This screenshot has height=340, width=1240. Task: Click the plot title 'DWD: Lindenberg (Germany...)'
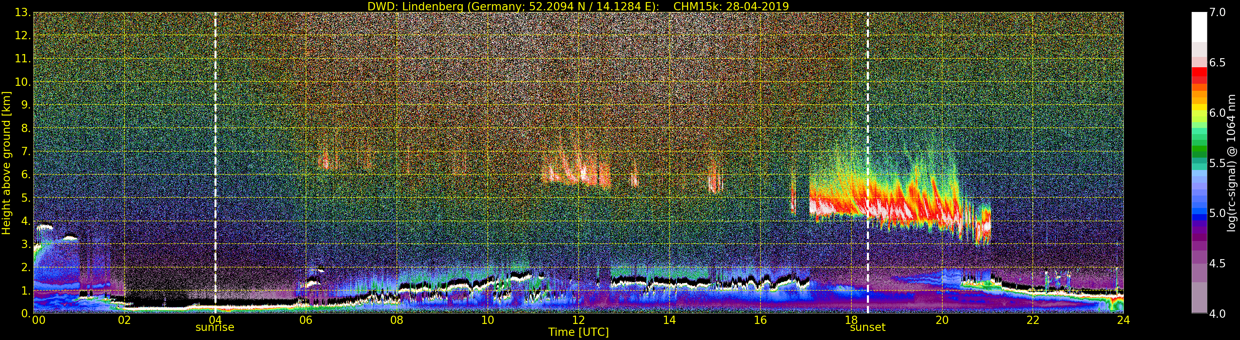(578, 6)
